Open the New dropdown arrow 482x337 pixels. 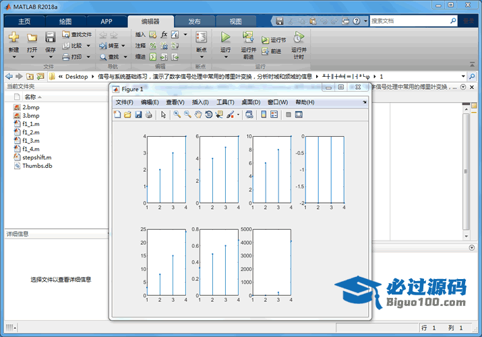[14, 57]
